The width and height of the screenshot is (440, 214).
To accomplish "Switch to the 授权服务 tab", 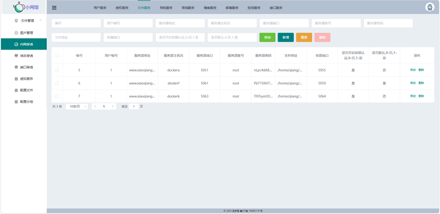I will pos(122,8).
